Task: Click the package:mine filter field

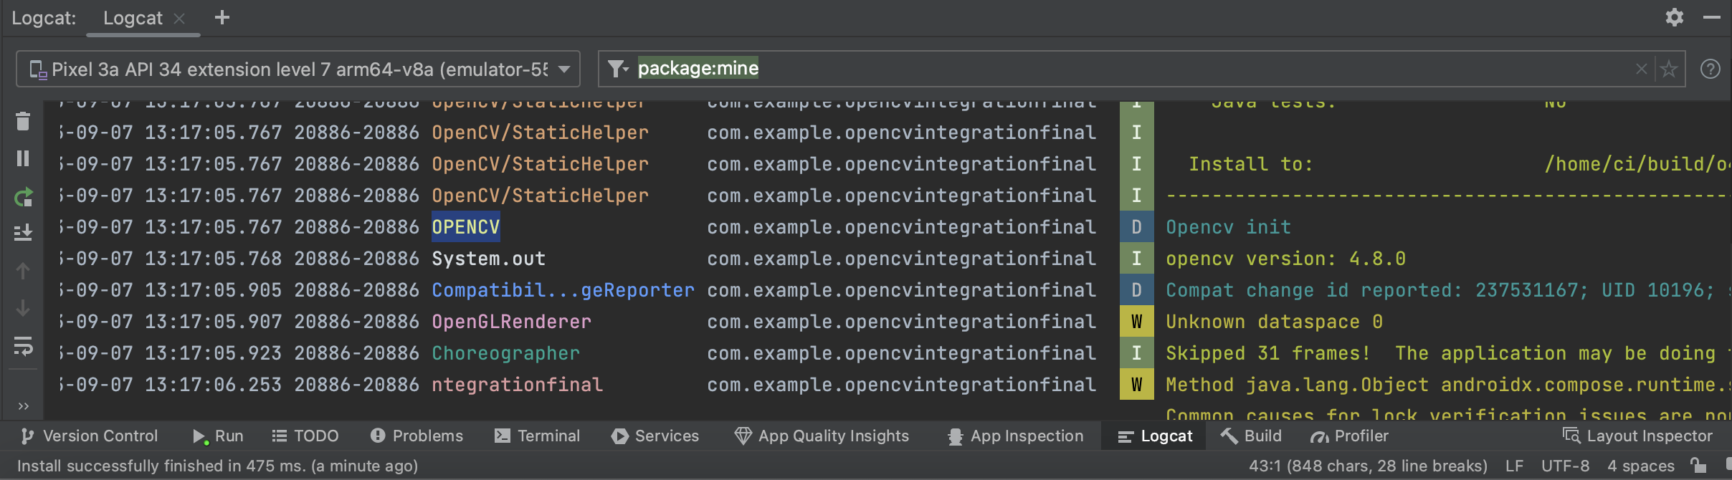Action: 1075,69
